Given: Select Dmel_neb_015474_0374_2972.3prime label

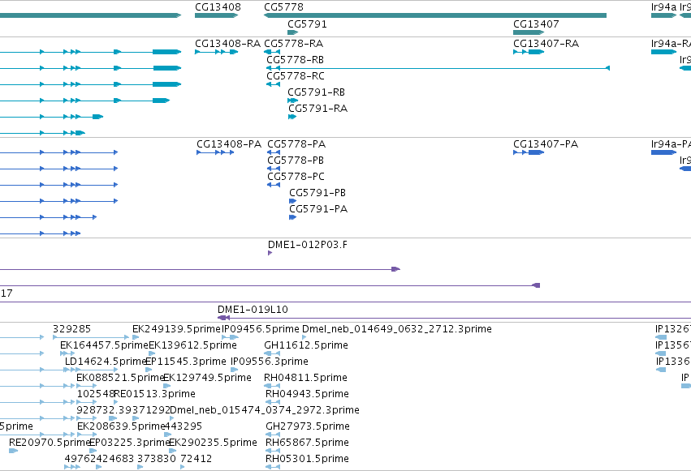Looking at the screenshot, I should point(265,410).
